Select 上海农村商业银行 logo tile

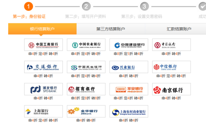pyautogui.click(x=129, y=111)
